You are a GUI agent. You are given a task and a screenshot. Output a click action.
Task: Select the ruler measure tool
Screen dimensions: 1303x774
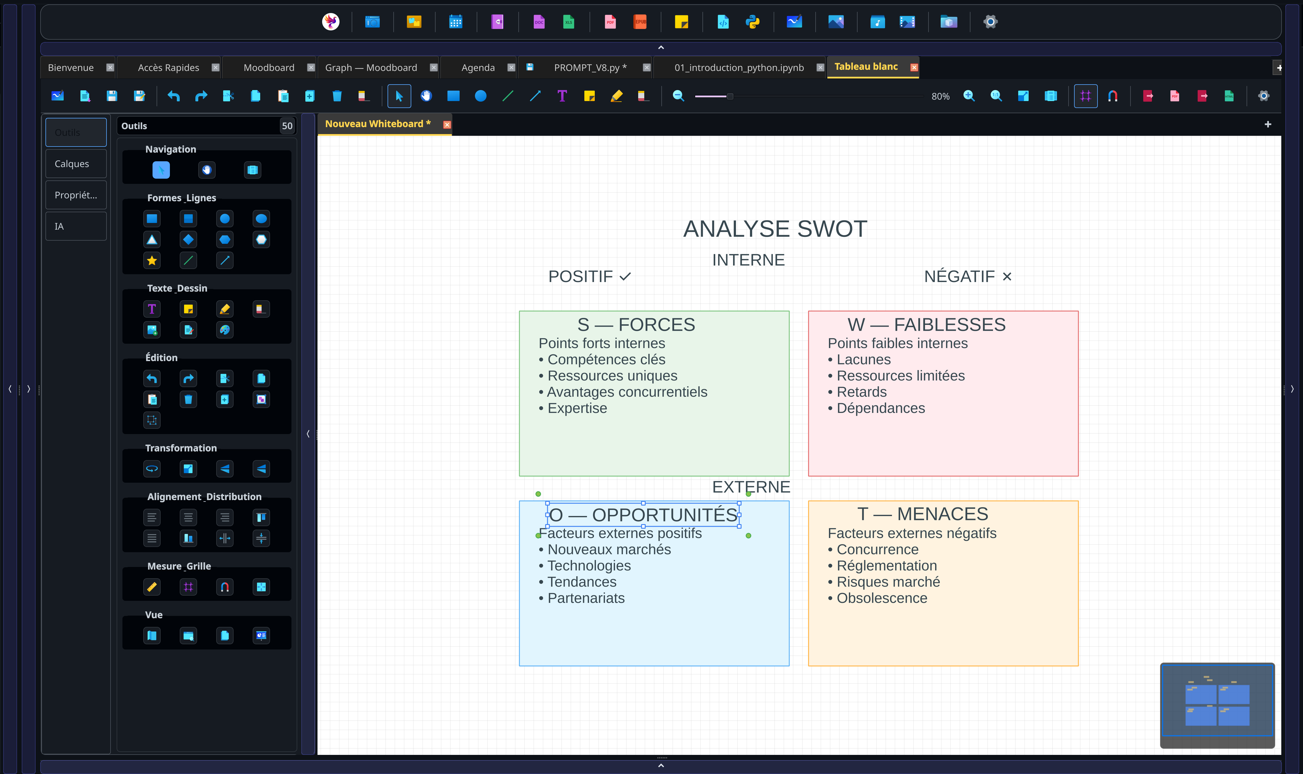(152, 587)
